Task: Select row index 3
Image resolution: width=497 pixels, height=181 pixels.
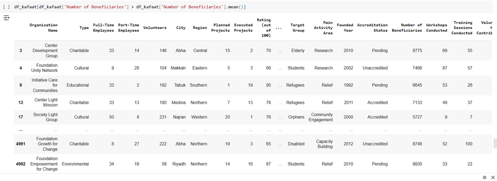Action: (21, 50)
